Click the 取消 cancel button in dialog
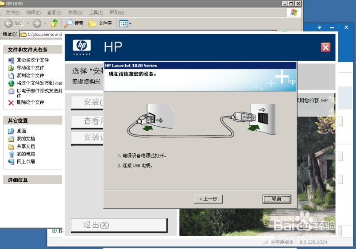The width and height of the screenshot is (356, 249). pyautogui.click(x=277, y=199)
